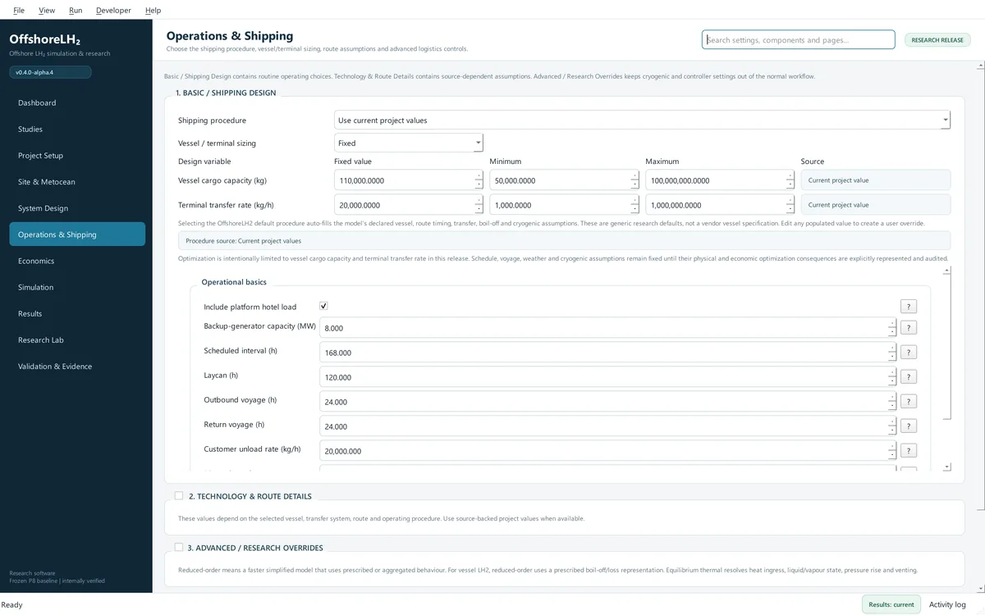Screen dimensions: 985x615
Task: Click stepper on Scheduled interval field
Action: [x=892, y=353]
